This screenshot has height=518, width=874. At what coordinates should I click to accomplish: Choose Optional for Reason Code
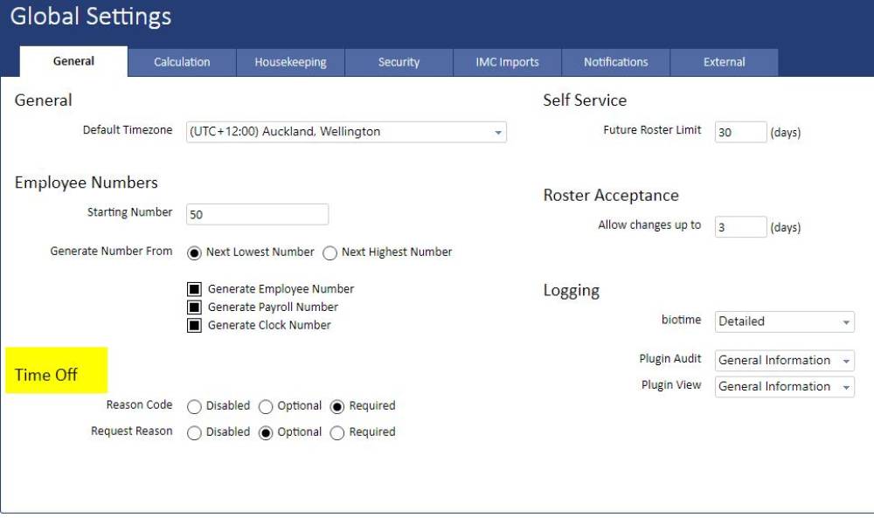click(266, 407)
